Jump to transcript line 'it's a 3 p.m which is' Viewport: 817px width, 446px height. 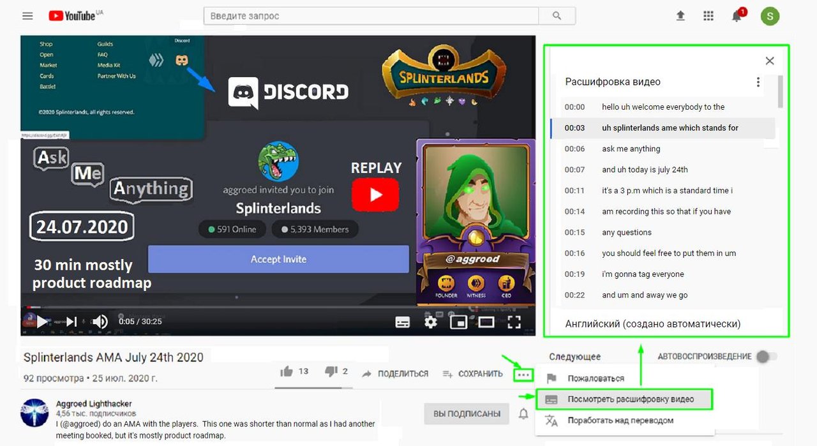click(663, 191)
